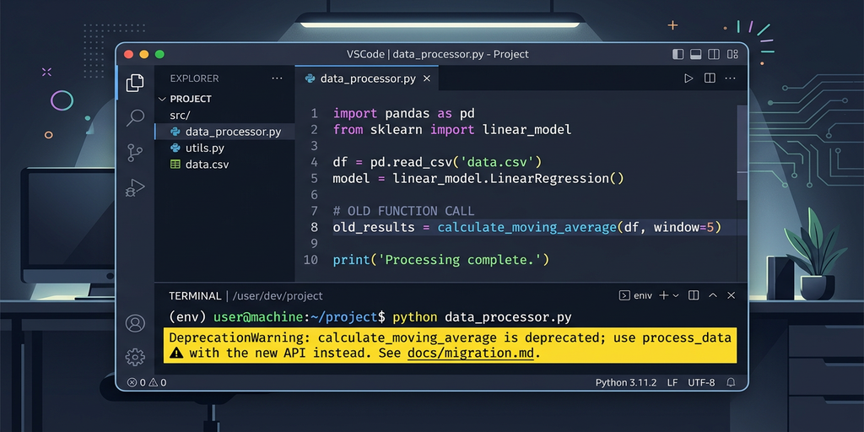Follow the docs/migration.md link in terminal

(x=471, y=353)
